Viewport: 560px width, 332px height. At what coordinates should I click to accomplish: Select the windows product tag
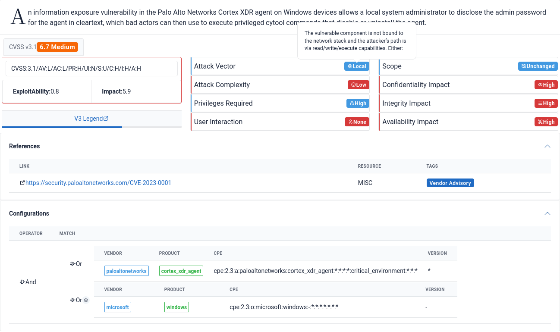coord(176,307)
